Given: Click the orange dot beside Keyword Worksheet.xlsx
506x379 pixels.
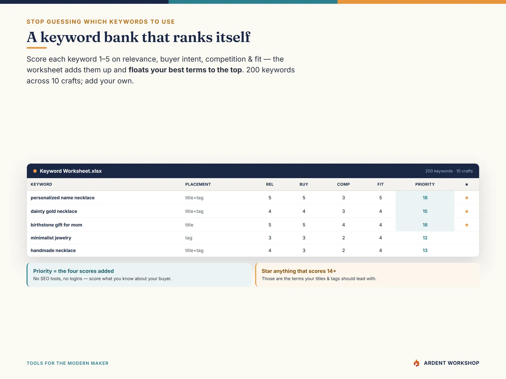Looking at the screenshot, I should pyautogui.click(x=35, y=171).
